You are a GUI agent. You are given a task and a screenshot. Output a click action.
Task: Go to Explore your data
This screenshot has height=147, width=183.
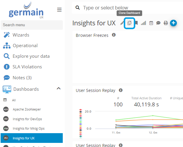click(31, 56)
